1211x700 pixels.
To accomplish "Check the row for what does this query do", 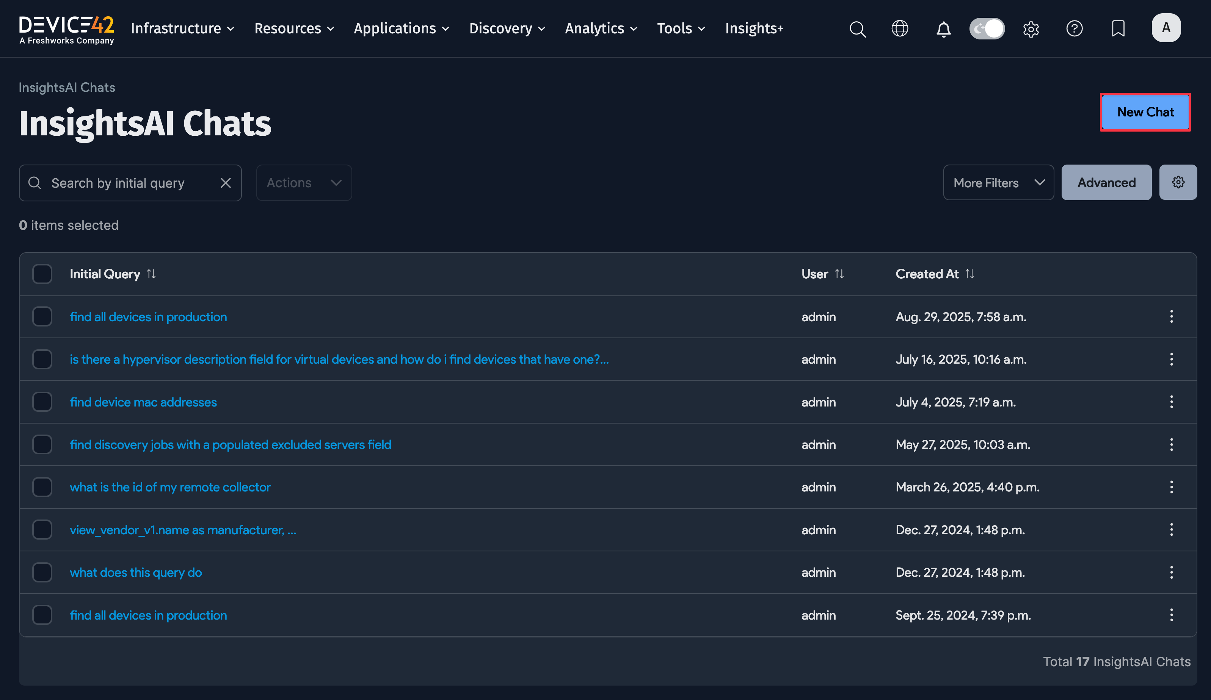I will [x=42, y=572].
